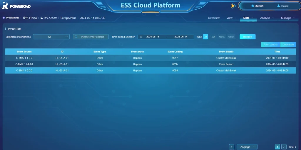Go to the previous page arrow
Image resolution: width=301 pixels, height=150 pixels.
[232, 147]
